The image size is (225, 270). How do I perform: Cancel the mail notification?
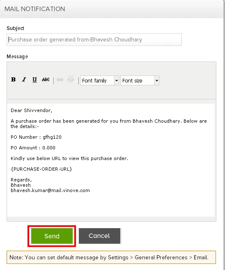point(99,236)
